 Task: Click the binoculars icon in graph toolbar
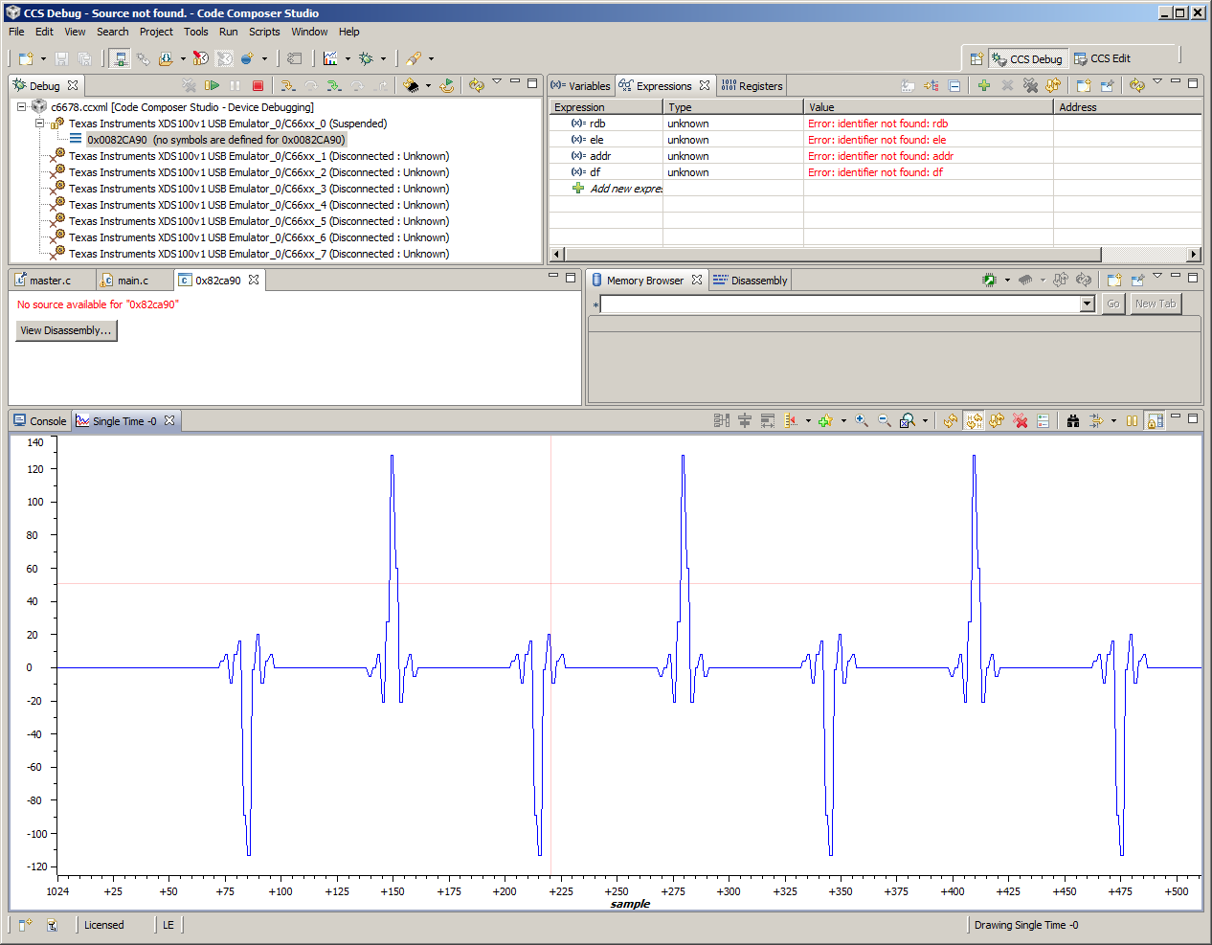[x=1073, y=421]
